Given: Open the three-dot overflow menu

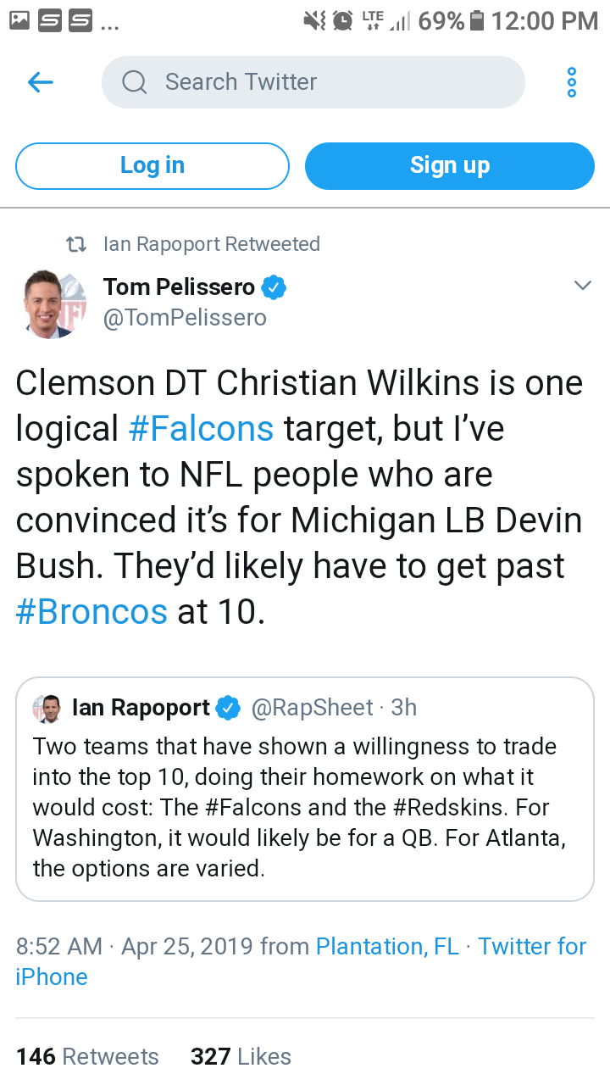Looking at the screenshot, I should coord(572,82).
